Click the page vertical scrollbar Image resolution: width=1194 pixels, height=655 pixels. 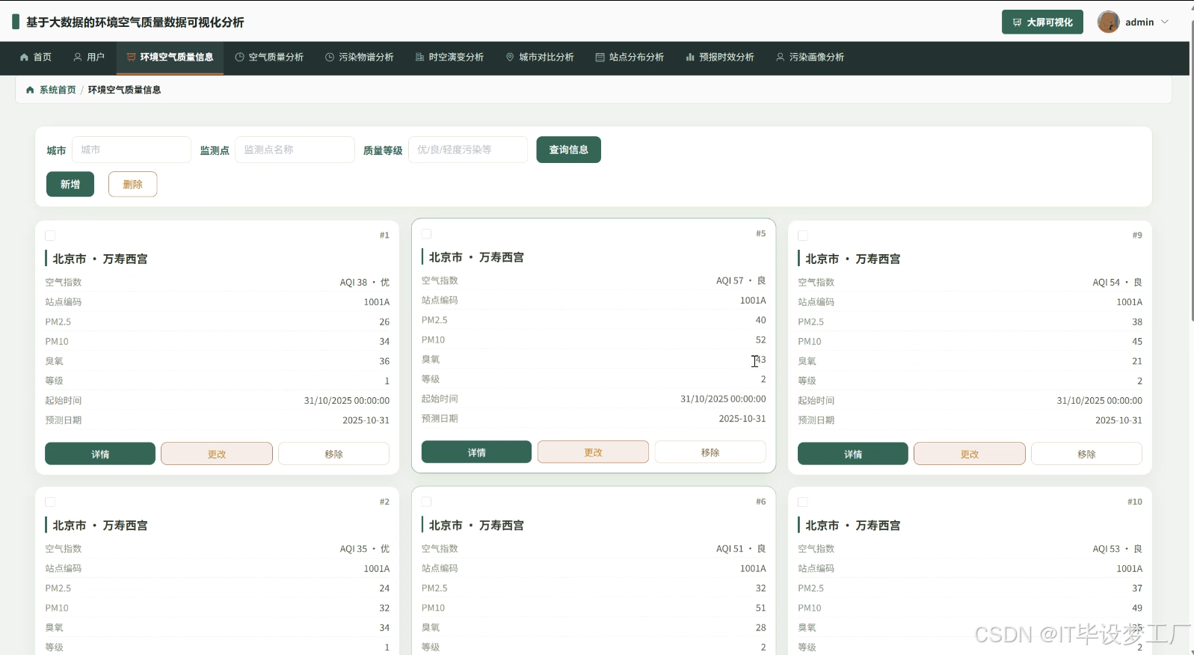(1191, 172)
